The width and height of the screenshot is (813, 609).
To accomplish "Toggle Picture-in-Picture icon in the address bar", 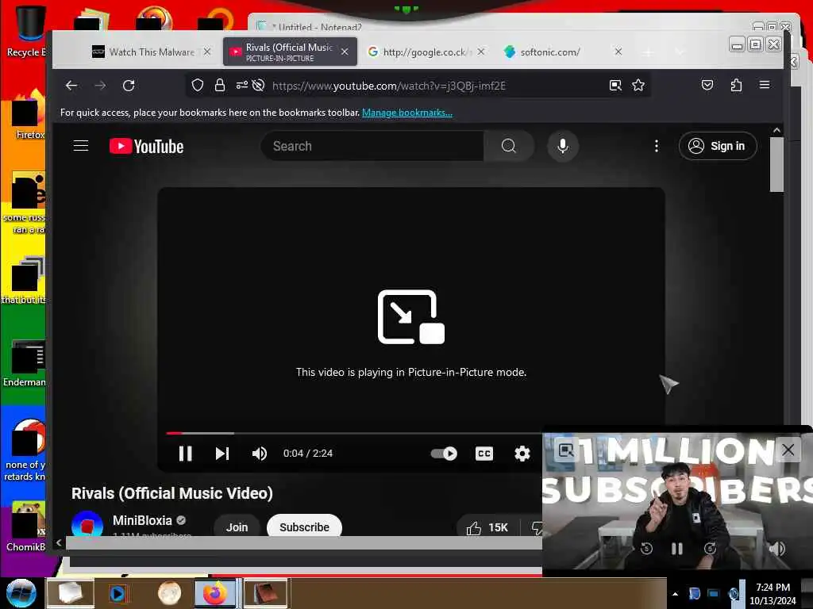I will tap(615, 86).
